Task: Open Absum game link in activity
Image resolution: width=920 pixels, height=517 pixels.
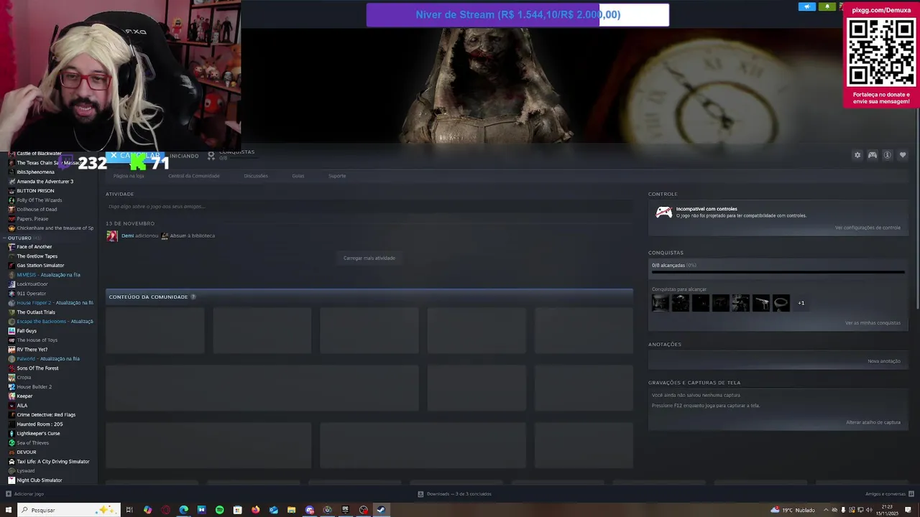Action: (178, 236)
